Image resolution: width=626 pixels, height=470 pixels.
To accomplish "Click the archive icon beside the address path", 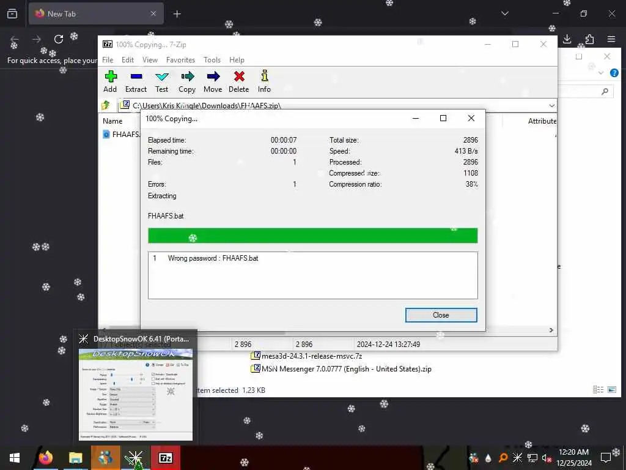I will (x=125, y=105).
